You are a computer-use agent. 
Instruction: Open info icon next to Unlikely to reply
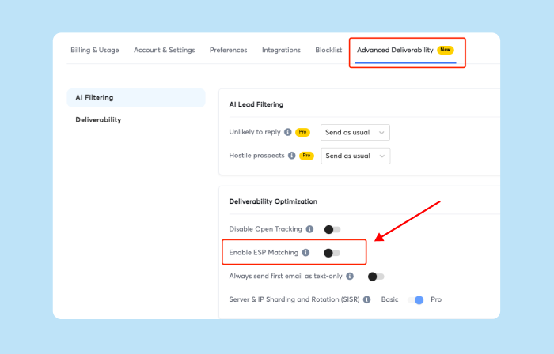click(288, 132)
